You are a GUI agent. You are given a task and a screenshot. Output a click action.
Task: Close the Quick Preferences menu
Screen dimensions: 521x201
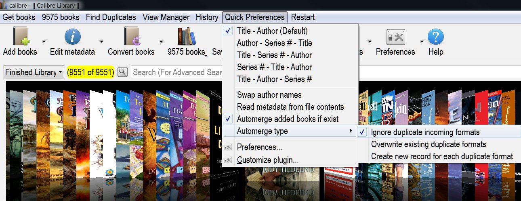[255, 17]
